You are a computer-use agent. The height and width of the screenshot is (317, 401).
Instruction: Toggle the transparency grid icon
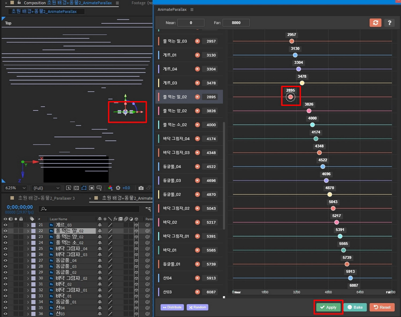tap(76, 188)
